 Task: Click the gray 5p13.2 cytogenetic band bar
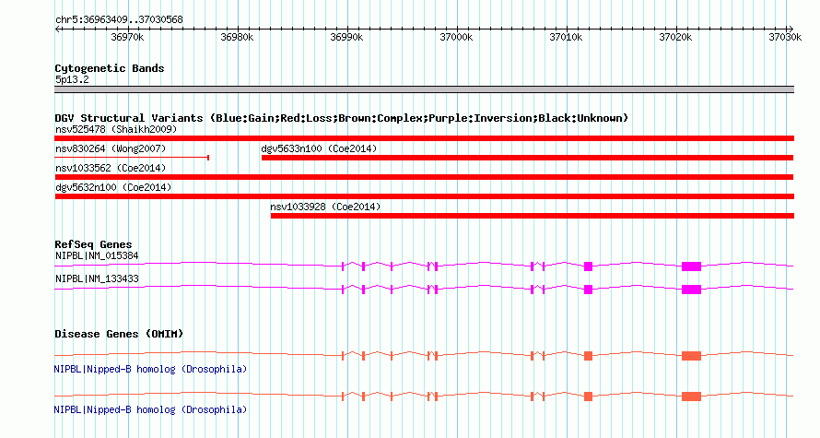tap(424, 89)
